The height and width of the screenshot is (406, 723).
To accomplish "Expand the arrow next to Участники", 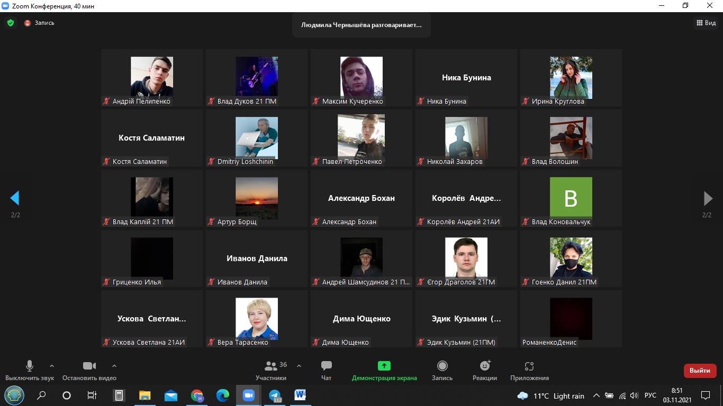I will tap(299, 366).
